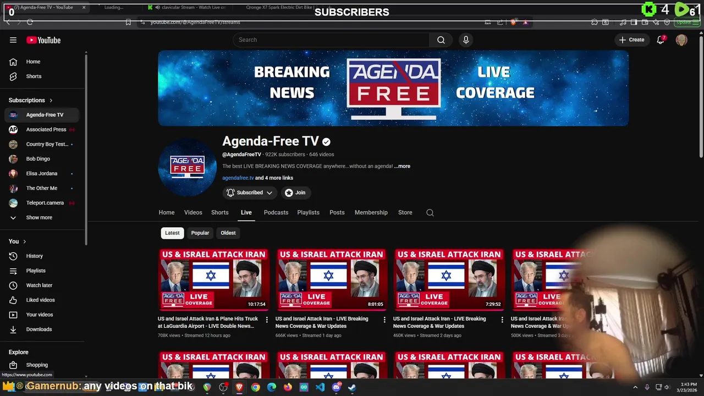Viewport: 704px width, 396px height.
Task: Bookmark this page in address bar
Action: click(128, 22)
